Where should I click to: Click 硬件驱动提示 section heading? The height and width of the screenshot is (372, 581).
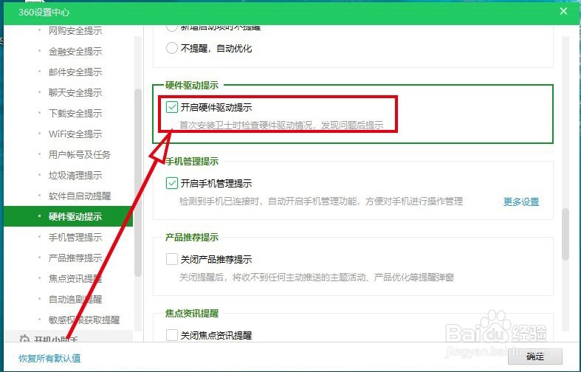tap(191, 85)
